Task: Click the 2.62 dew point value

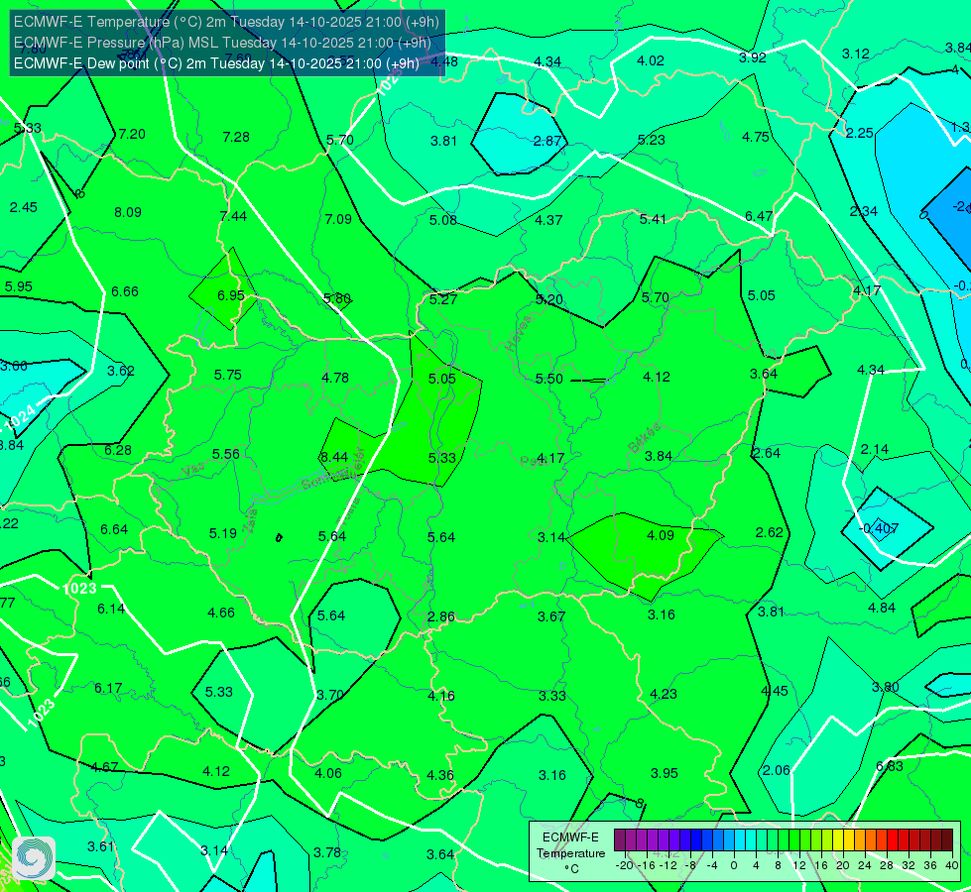Action: [x=770, y=532]
